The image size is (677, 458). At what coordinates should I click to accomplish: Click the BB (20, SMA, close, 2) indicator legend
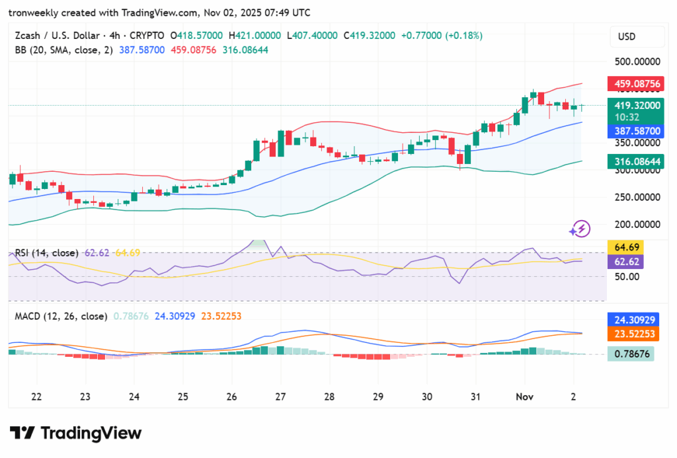[x=64, y=50]
